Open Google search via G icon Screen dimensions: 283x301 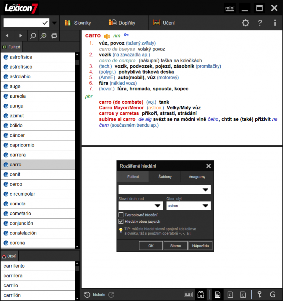pos(273,294)
